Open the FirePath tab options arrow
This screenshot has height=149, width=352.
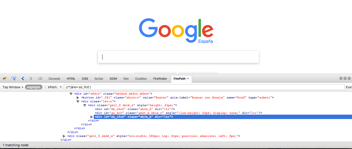[188, 79]
